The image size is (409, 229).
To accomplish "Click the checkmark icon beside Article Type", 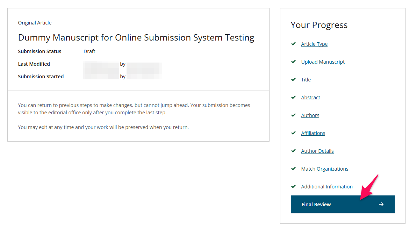I will coord(293,44).
